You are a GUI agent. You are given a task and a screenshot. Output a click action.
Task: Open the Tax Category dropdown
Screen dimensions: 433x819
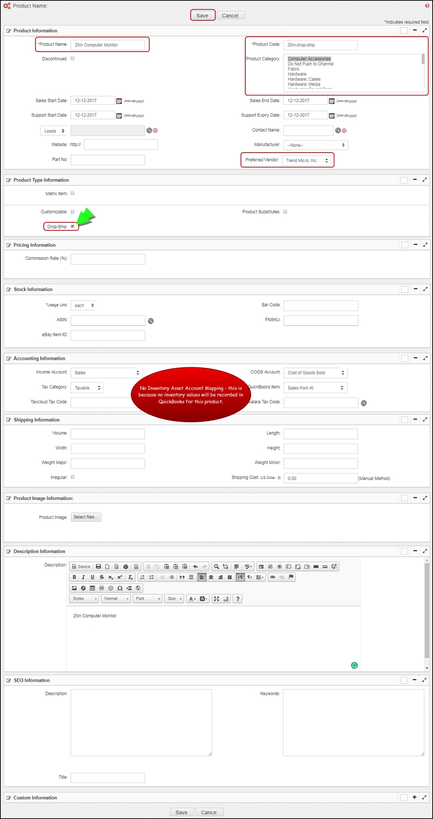click(87, 388)
